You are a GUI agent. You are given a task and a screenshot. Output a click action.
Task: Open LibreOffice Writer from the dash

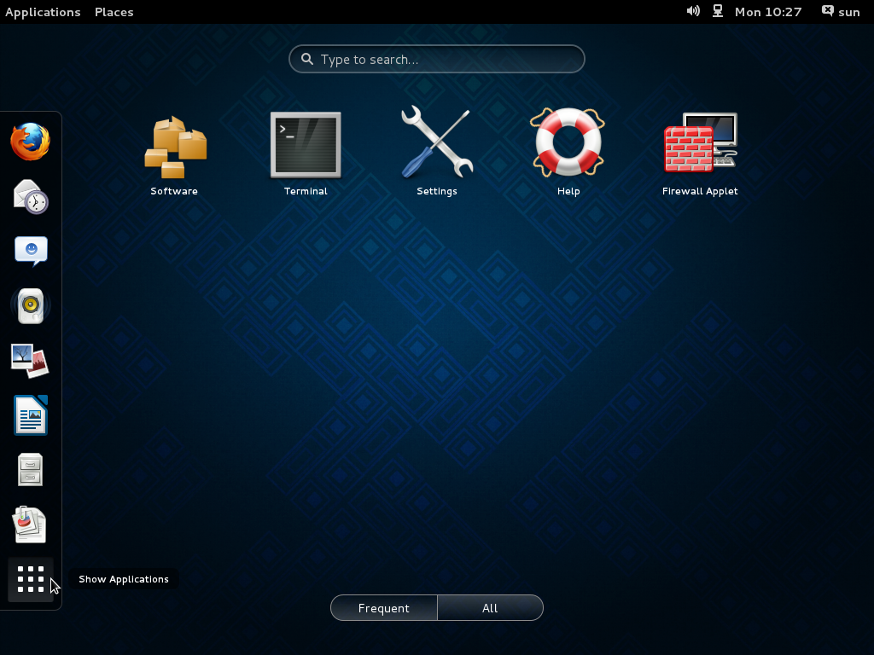pyautogui.click(x=31, y=415)
